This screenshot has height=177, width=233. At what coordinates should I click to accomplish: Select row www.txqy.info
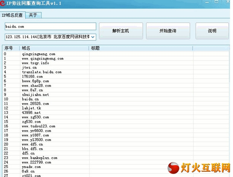tap(116, 63)
